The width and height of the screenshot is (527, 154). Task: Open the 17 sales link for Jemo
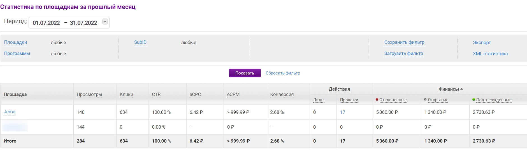pyautogui.click(x=343, y=112)
